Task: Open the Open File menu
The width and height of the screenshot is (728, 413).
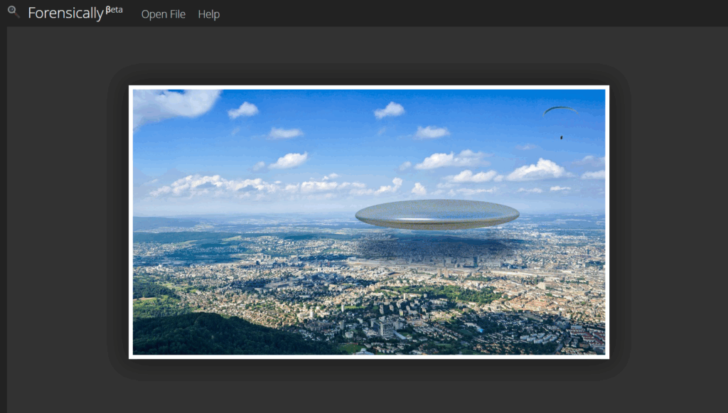Action: click(x=163, y=14)
